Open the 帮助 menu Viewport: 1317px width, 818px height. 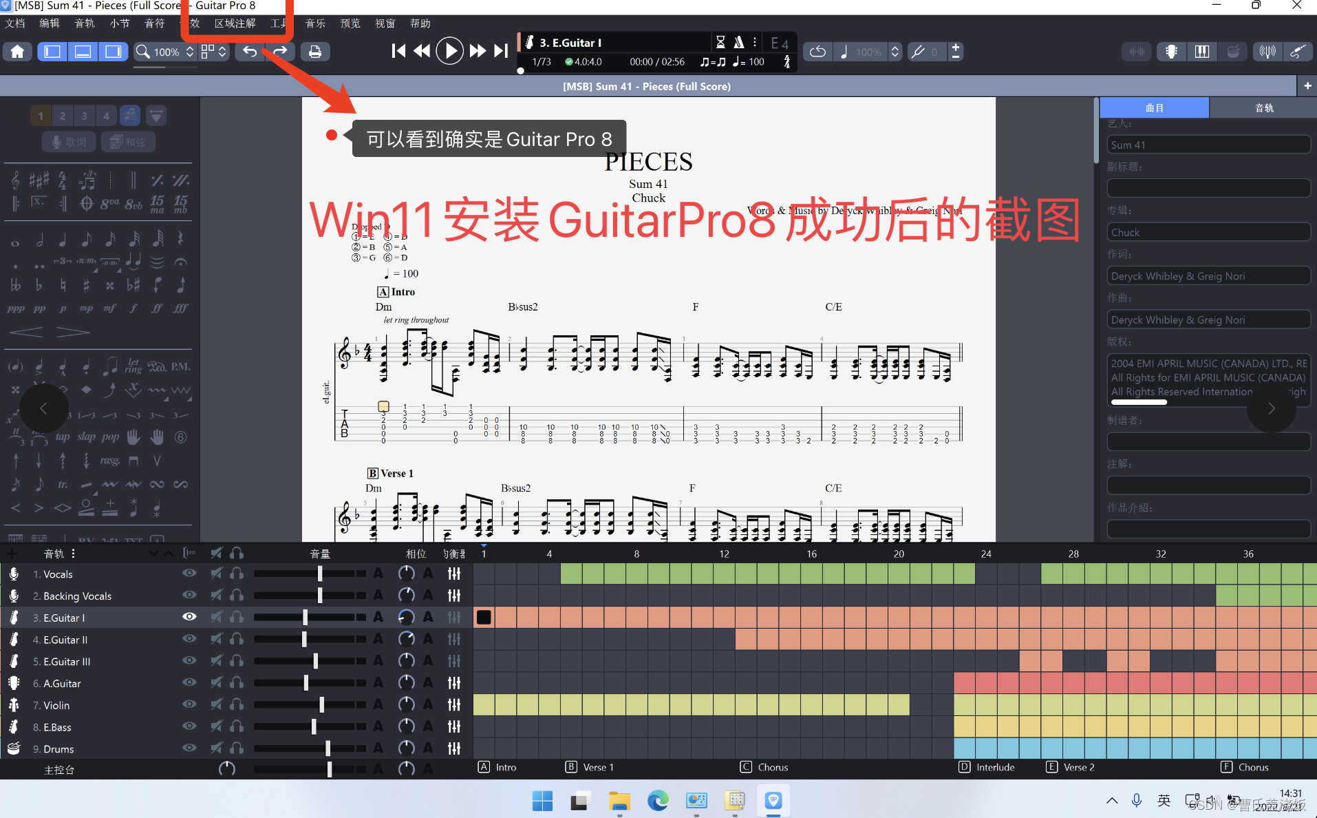[x=420, y=23]
